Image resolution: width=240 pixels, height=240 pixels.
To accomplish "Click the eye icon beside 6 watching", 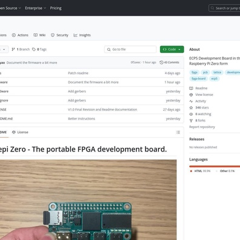I will pyautogui.click(x=191, y=114).
